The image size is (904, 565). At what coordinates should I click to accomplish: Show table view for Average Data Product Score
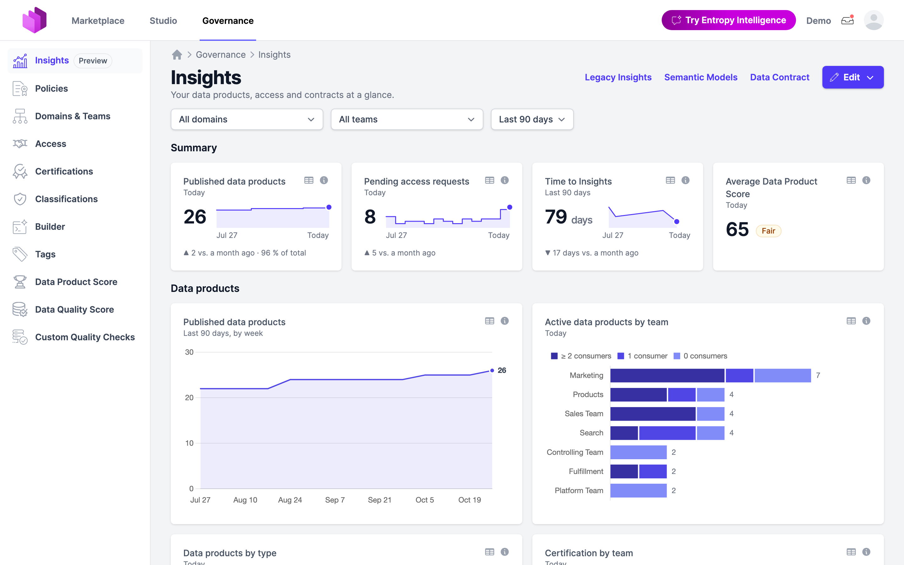[851, 180]
